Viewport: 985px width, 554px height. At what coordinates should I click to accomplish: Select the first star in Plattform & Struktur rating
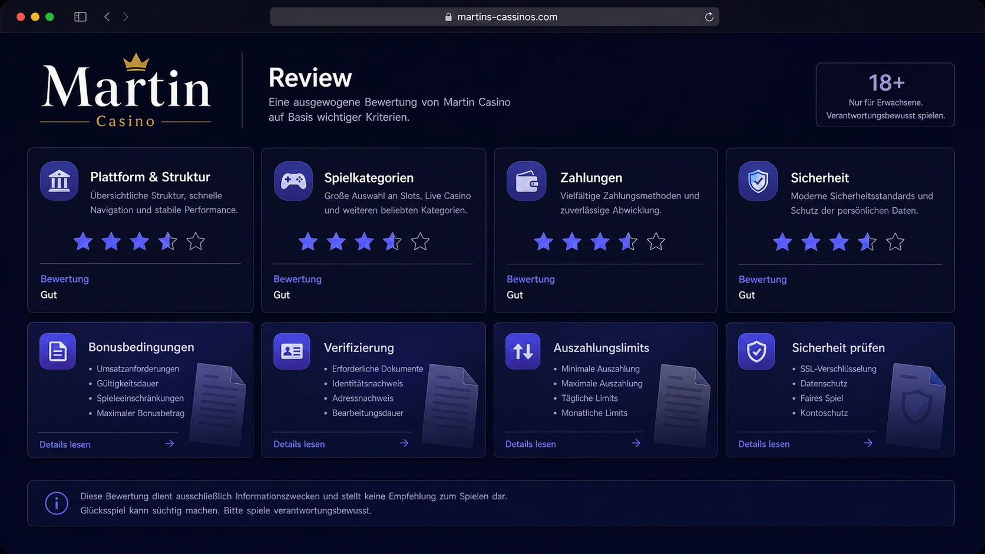click(83, 241)
